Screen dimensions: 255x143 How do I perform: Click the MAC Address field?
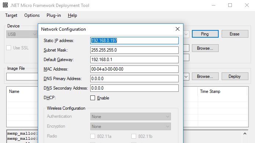pyautogui.click(x=134, y=69)
